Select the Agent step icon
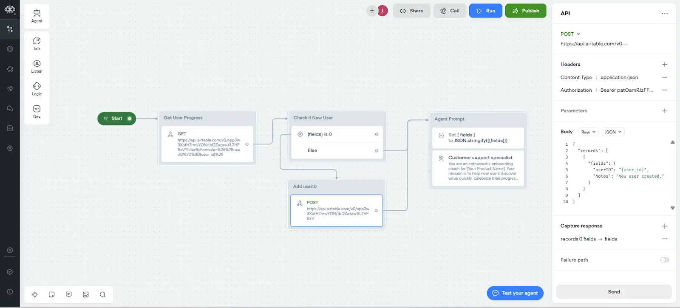Viewport: 680px width, 308px height. (x=37, y=16)
